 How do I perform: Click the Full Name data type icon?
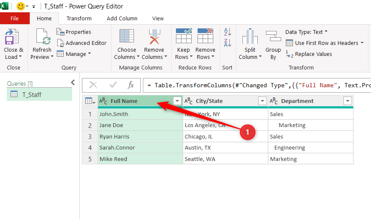pyautogui.click(x=103, y=101)
